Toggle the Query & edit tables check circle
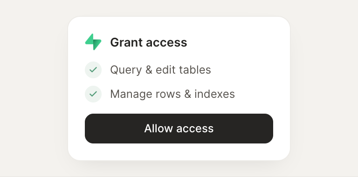 pyautogui.click(x=93, y=70)
